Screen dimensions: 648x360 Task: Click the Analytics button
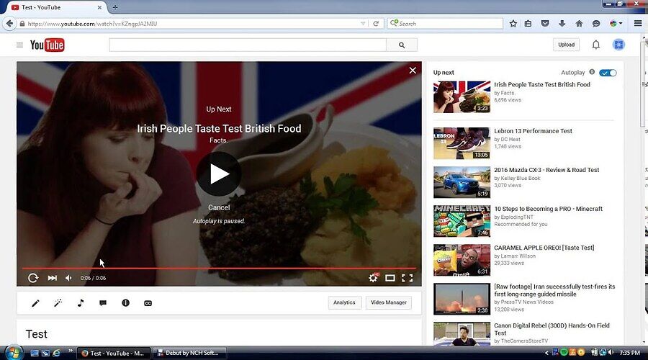344,302
